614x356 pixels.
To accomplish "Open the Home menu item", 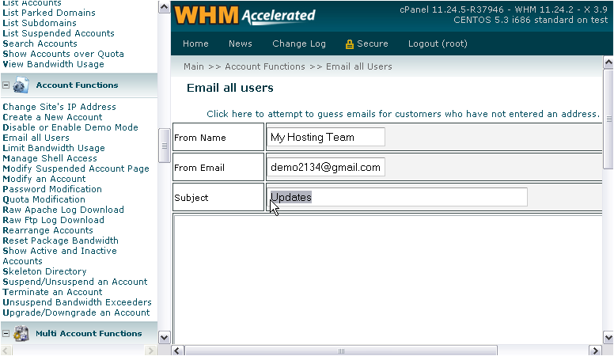I will [x=195, y=44].
